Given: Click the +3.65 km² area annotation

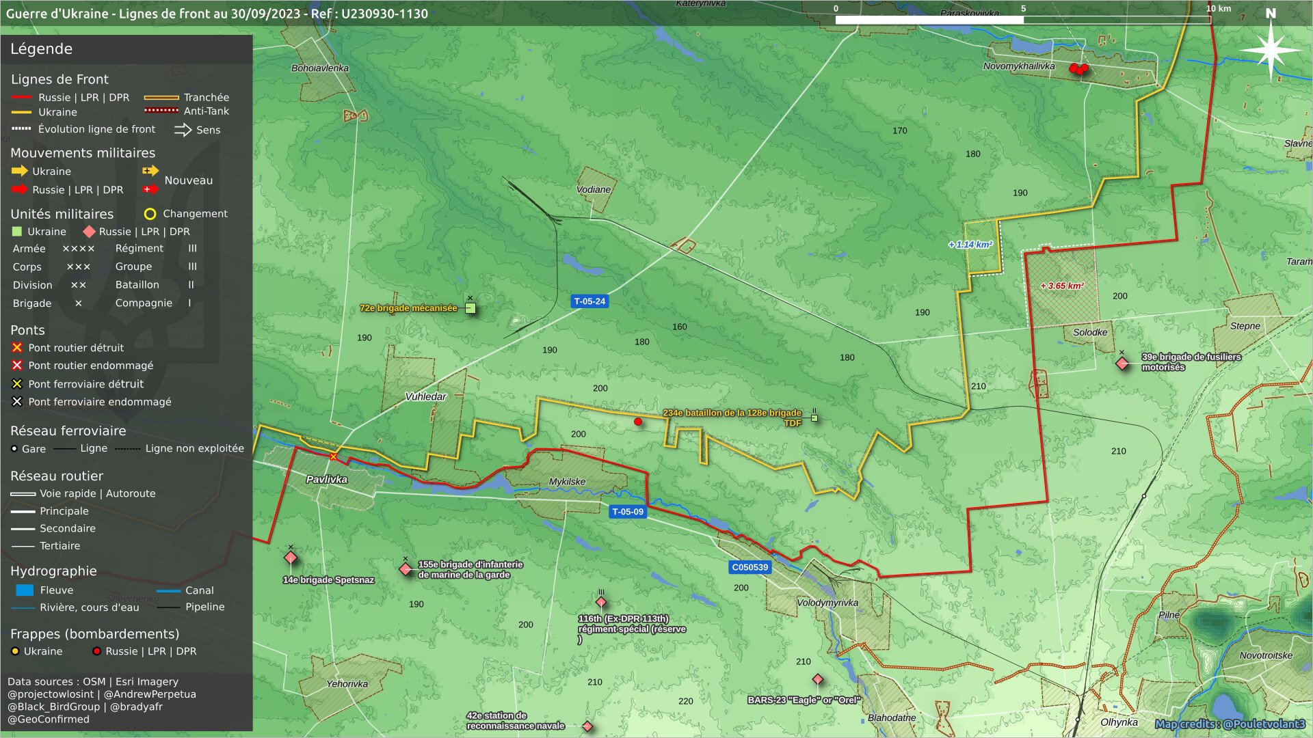Looking at the screenshot, I should click(x=1062, y=286).
